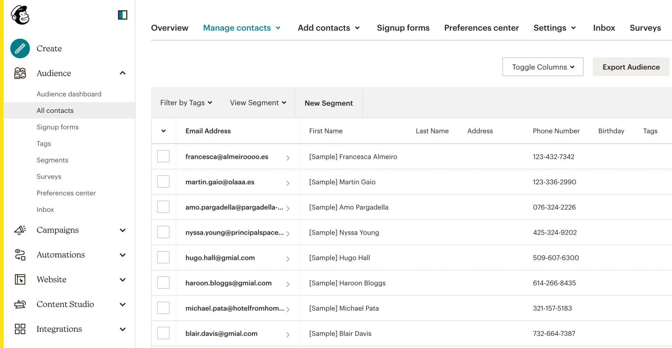The image size is (672, 348).
Task: Click the Audience icon in the sidebar
Action: 20,73
